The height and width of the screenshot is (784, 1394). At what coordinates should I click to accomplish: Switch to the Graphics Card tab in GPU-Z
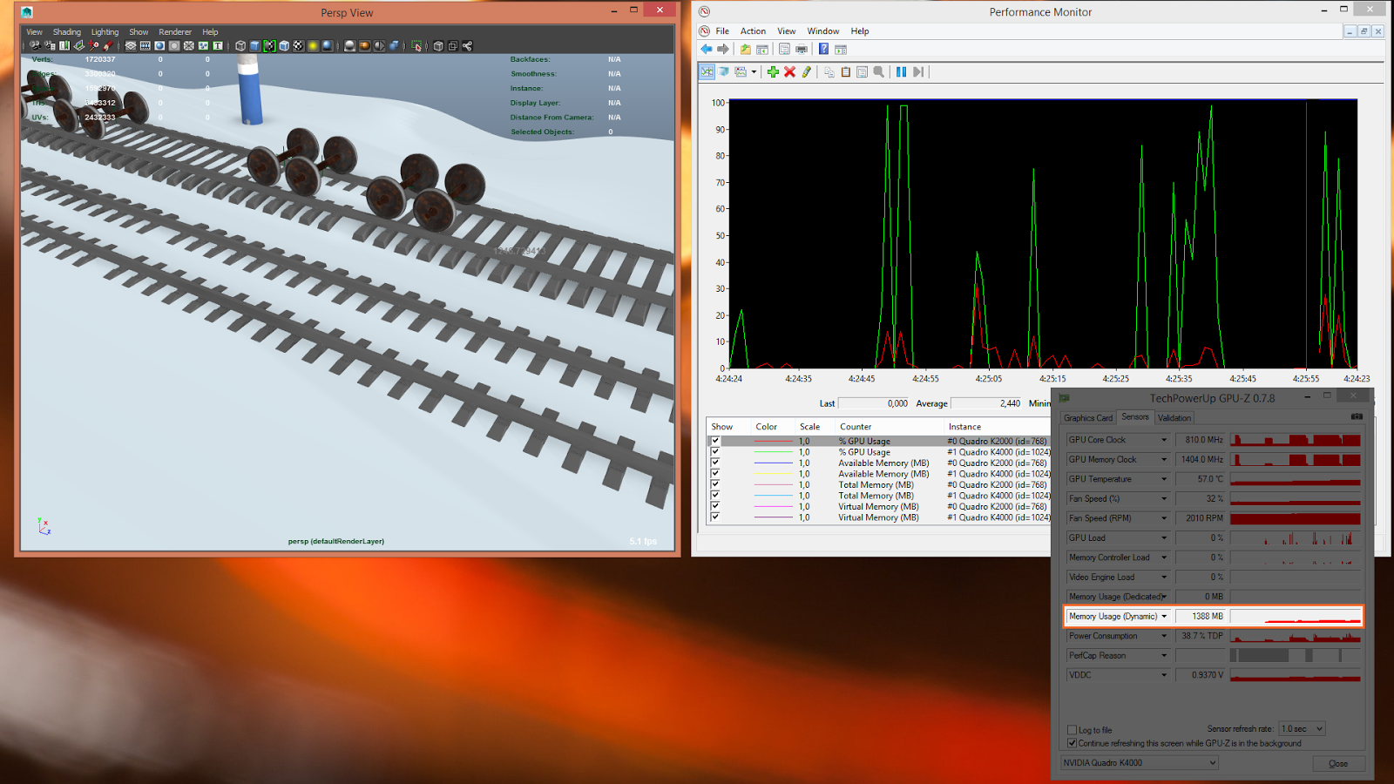point(1087,417)
